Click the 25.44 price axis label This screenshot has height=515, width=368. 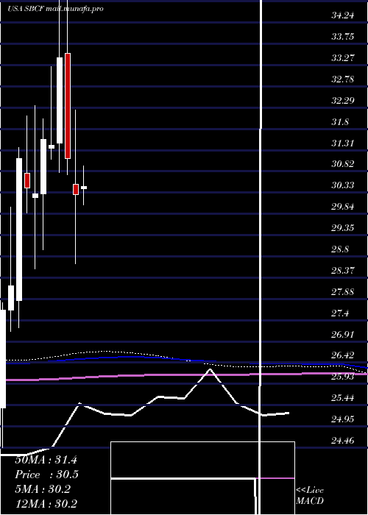343,398
